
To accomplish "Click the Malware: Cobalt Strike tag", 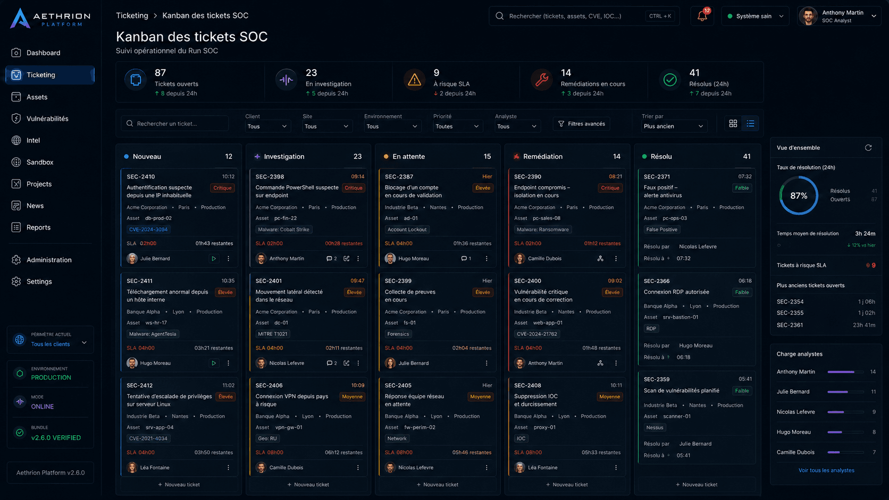I will click(283, 230).
